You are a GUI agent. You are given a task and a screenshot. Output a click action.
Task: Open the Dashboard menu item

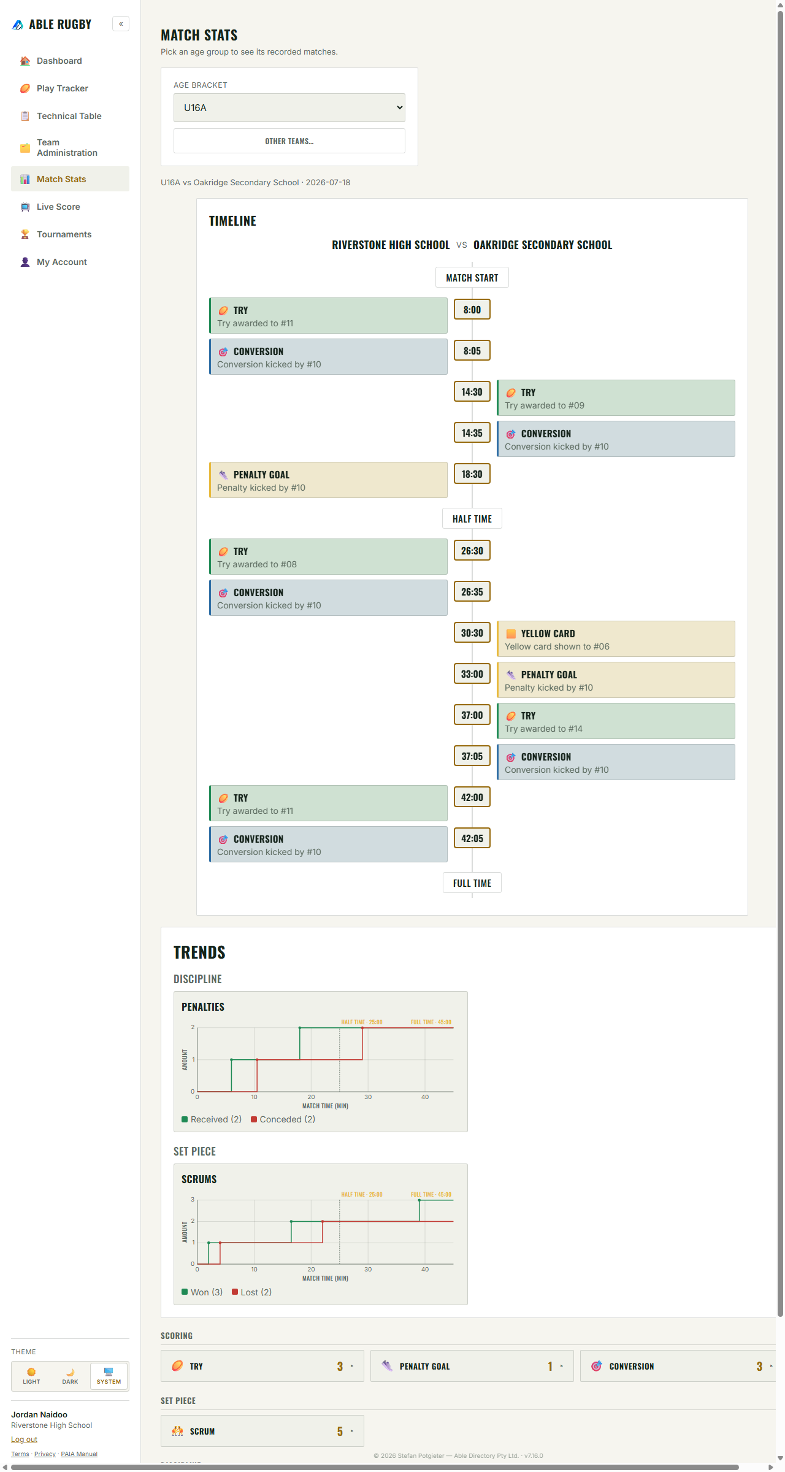[70, 61]
